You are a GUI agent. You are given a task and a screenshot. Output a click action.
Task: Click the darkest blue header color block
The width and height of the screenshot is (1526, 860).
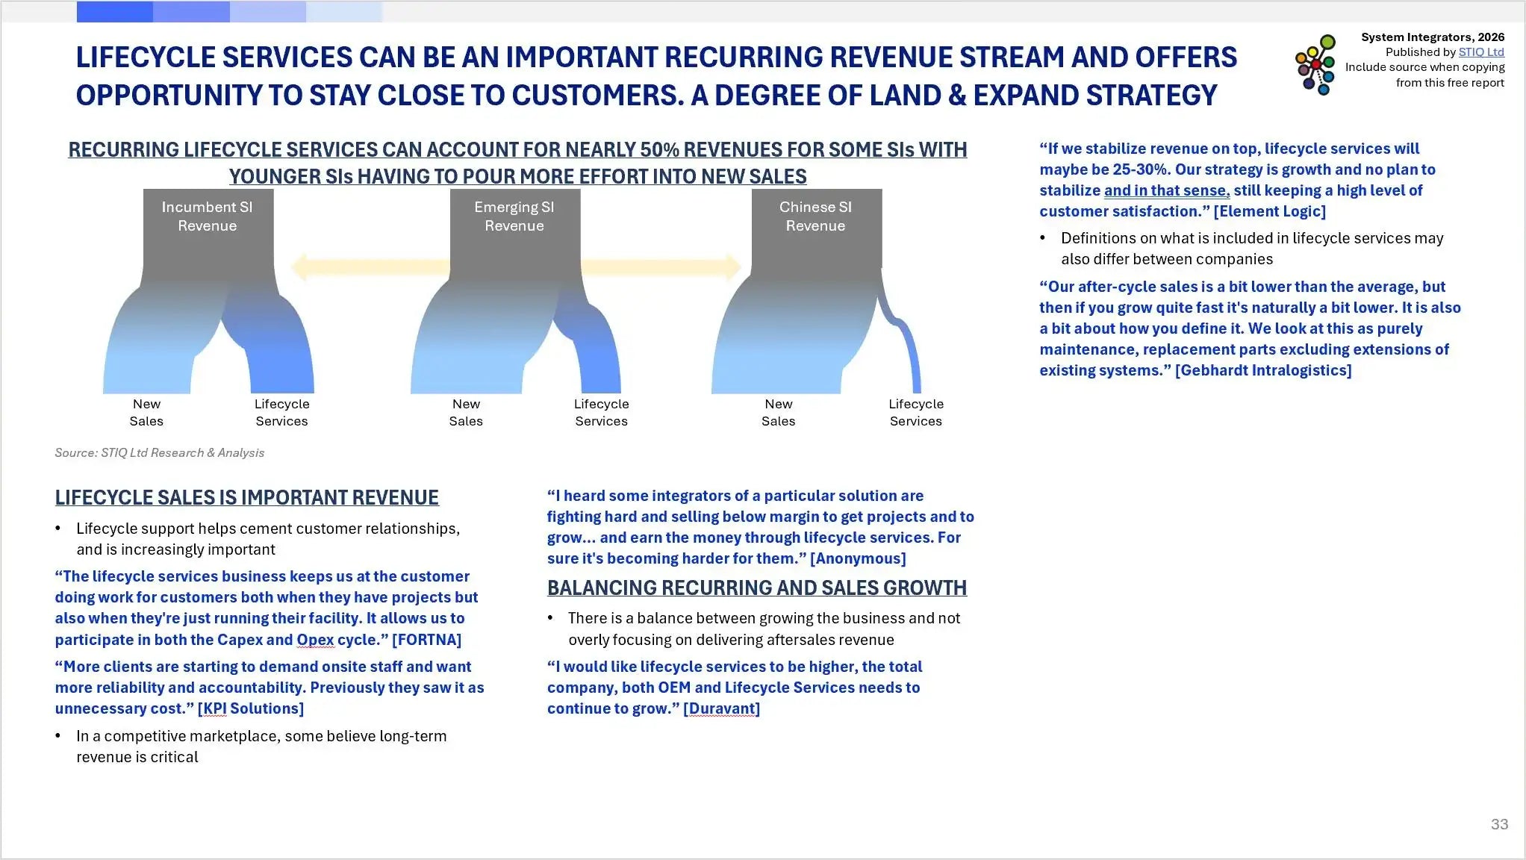pos(114,11)
